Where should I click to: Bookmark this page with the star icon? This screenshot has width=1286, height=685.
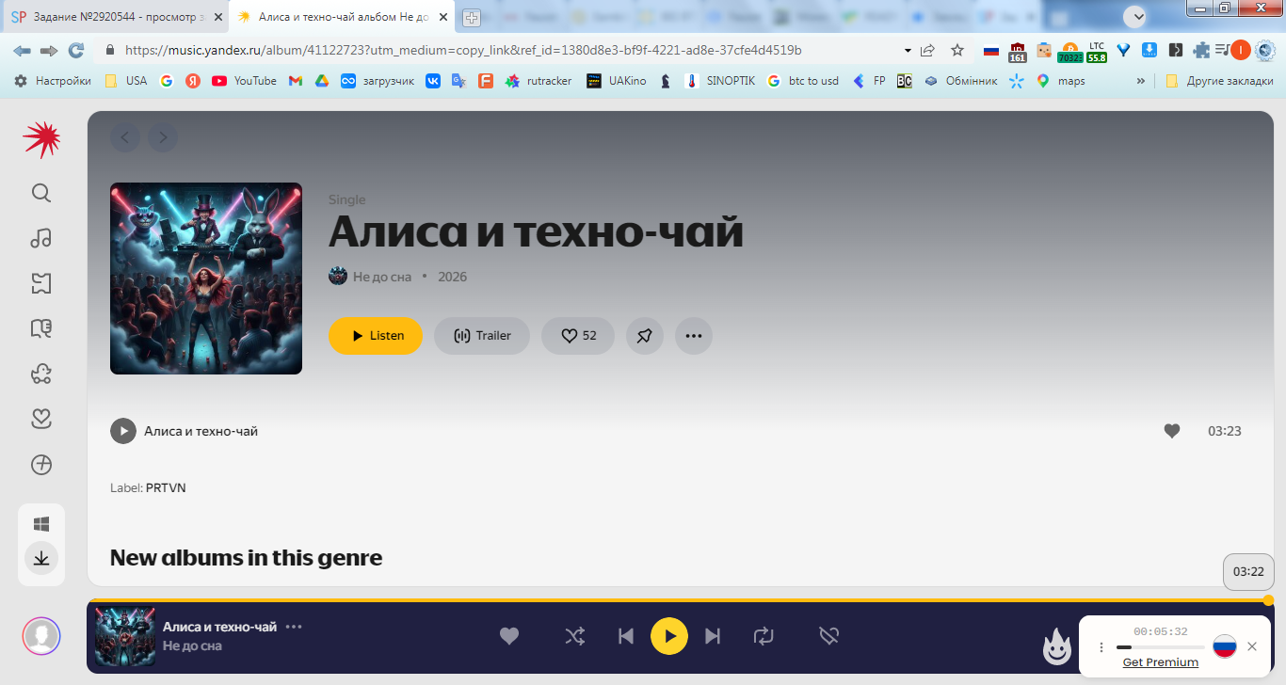pyautogui.click(x=957, y=50)
